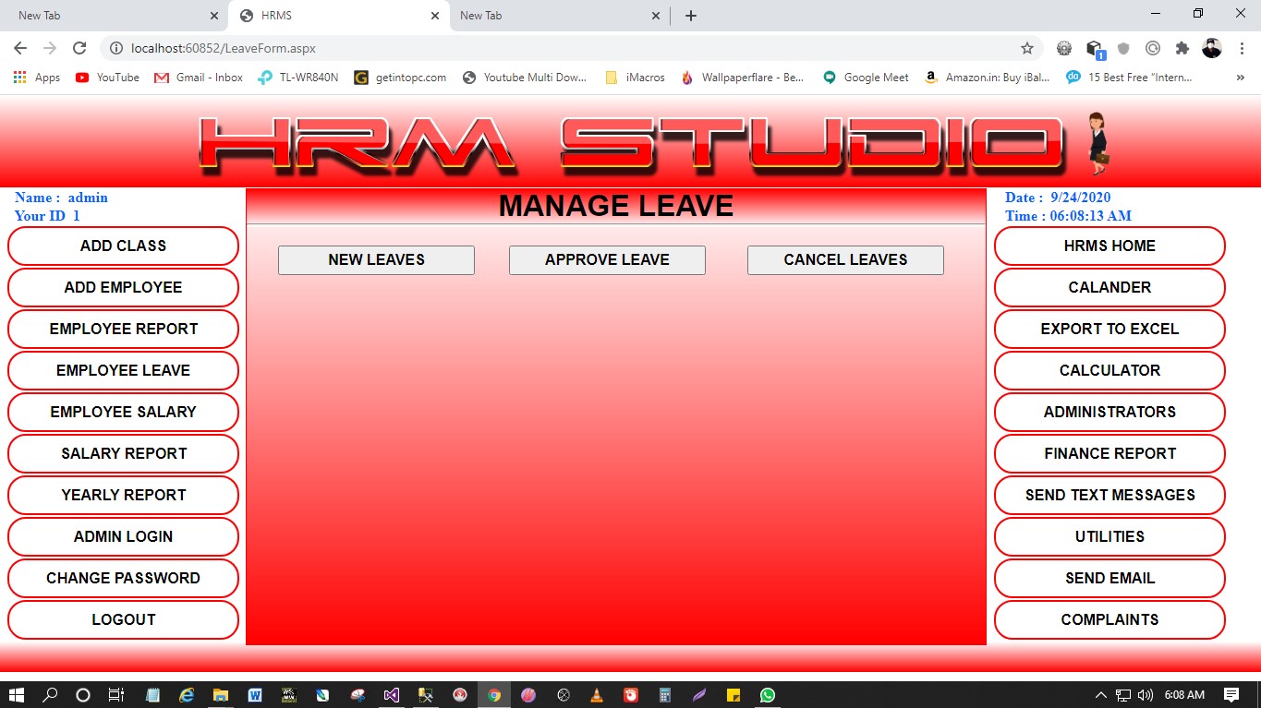1261x708 pixels.
Task: Open the Visual Studio icon in the taskbar
Action: (x=392, y=695)
